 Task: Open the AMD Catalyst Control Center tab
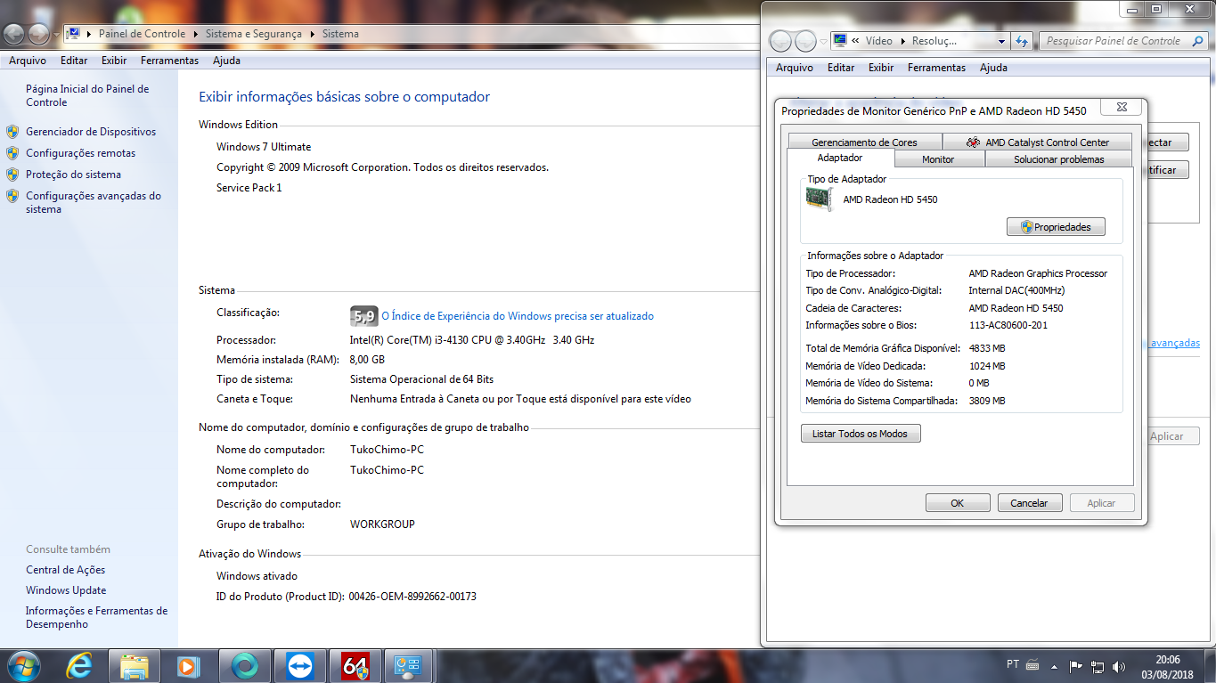pos(1037,142)
